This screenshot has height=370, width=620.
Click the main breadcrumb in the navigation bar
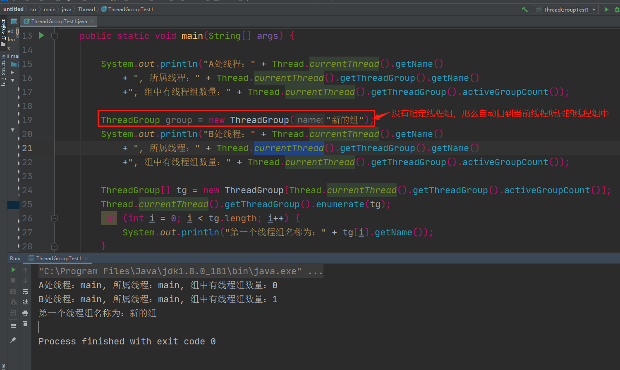(50, 9)
